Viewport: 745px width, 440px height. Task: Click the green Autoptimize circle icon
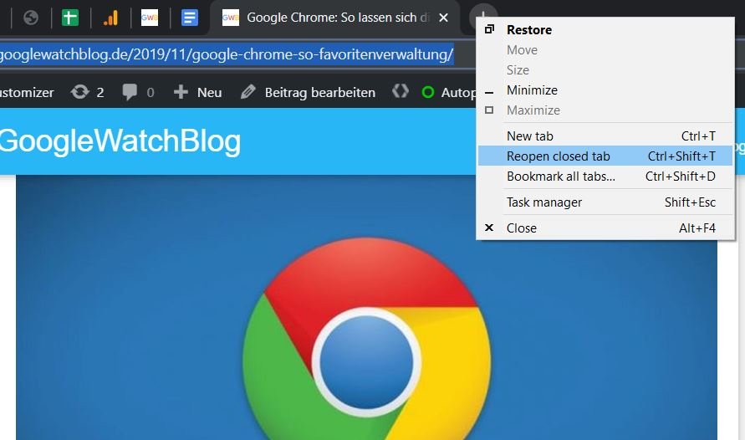pos(427,92)
